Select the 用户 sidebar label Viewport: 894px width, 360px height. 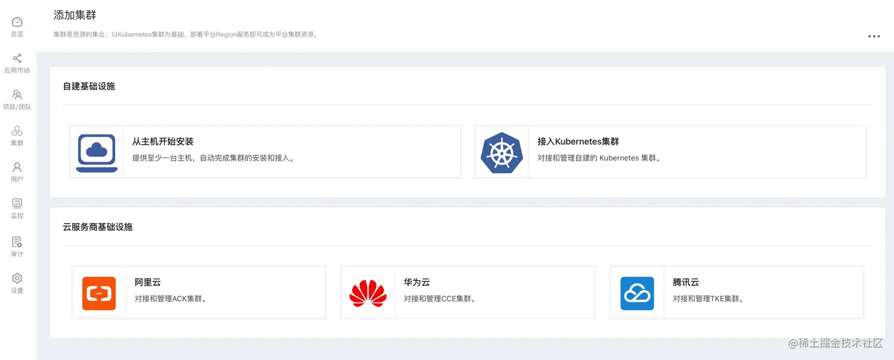pos(17,179)
